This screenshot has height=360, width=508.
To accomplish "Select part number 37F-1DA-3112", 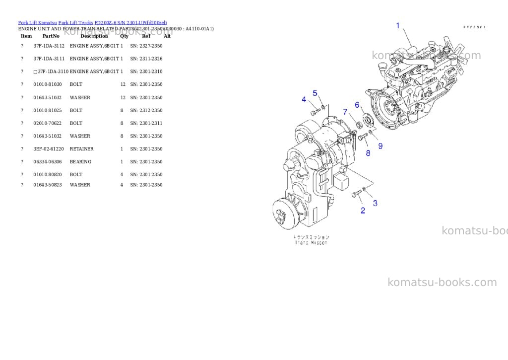I will pos(49,46).
